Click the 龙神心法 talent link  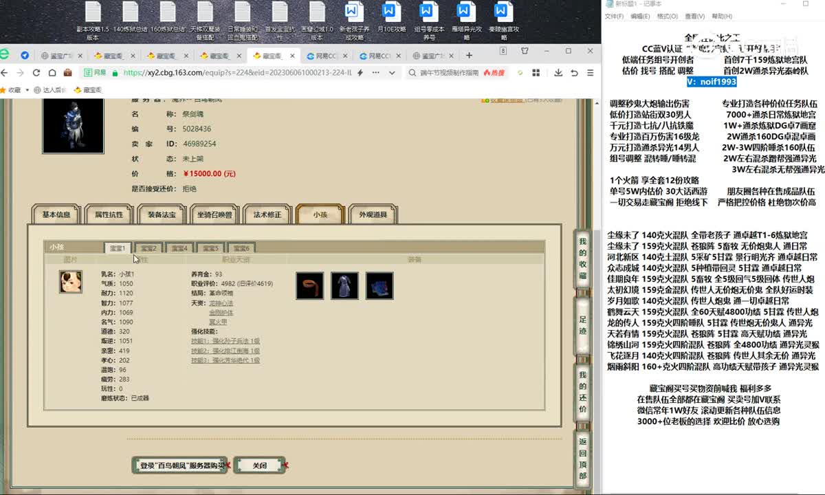[221, 303]
